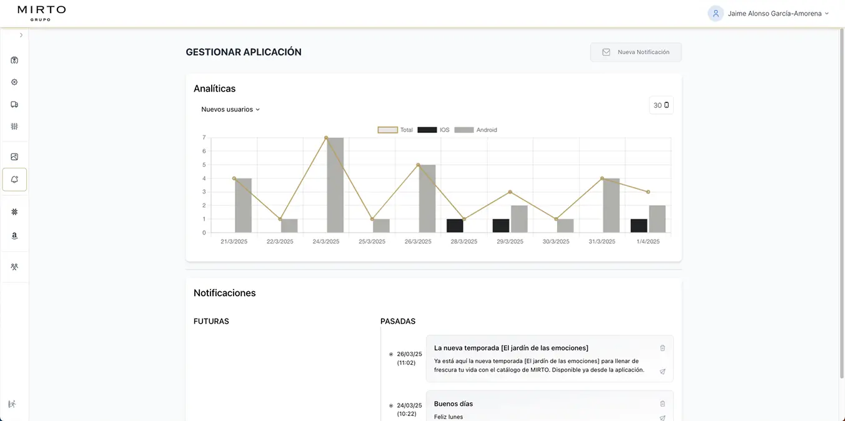Click the chevron next to the user name
845x421 pixels.
[827, 13]
